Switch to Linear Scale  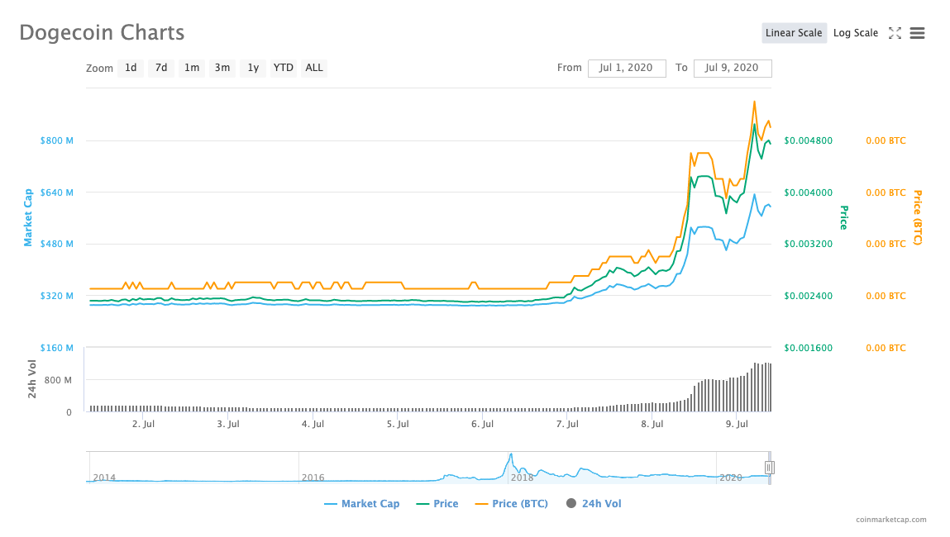(x=794, y=33)
